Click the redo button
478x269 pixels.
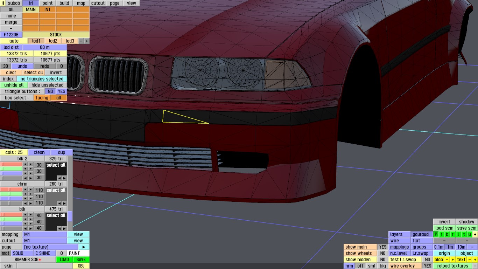[45, 66]
